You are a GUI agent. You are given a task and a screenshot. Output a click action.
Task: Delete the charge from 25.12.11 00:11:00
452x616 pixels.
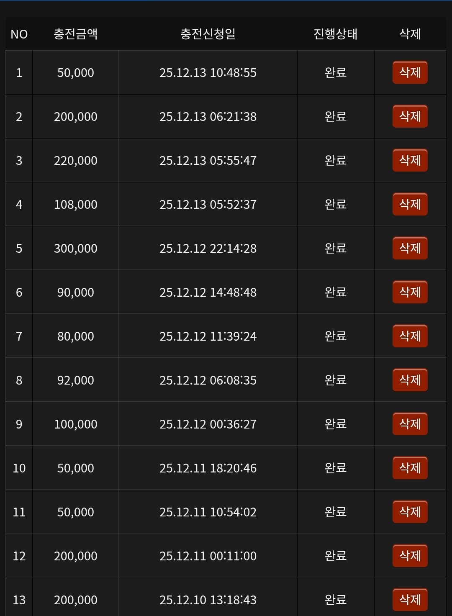pyautogui.click(x=410, y=556)
